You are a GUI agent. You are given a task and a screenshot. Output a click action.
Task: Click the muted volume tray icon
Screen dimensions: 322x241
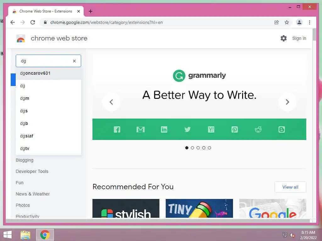(292, 235)
